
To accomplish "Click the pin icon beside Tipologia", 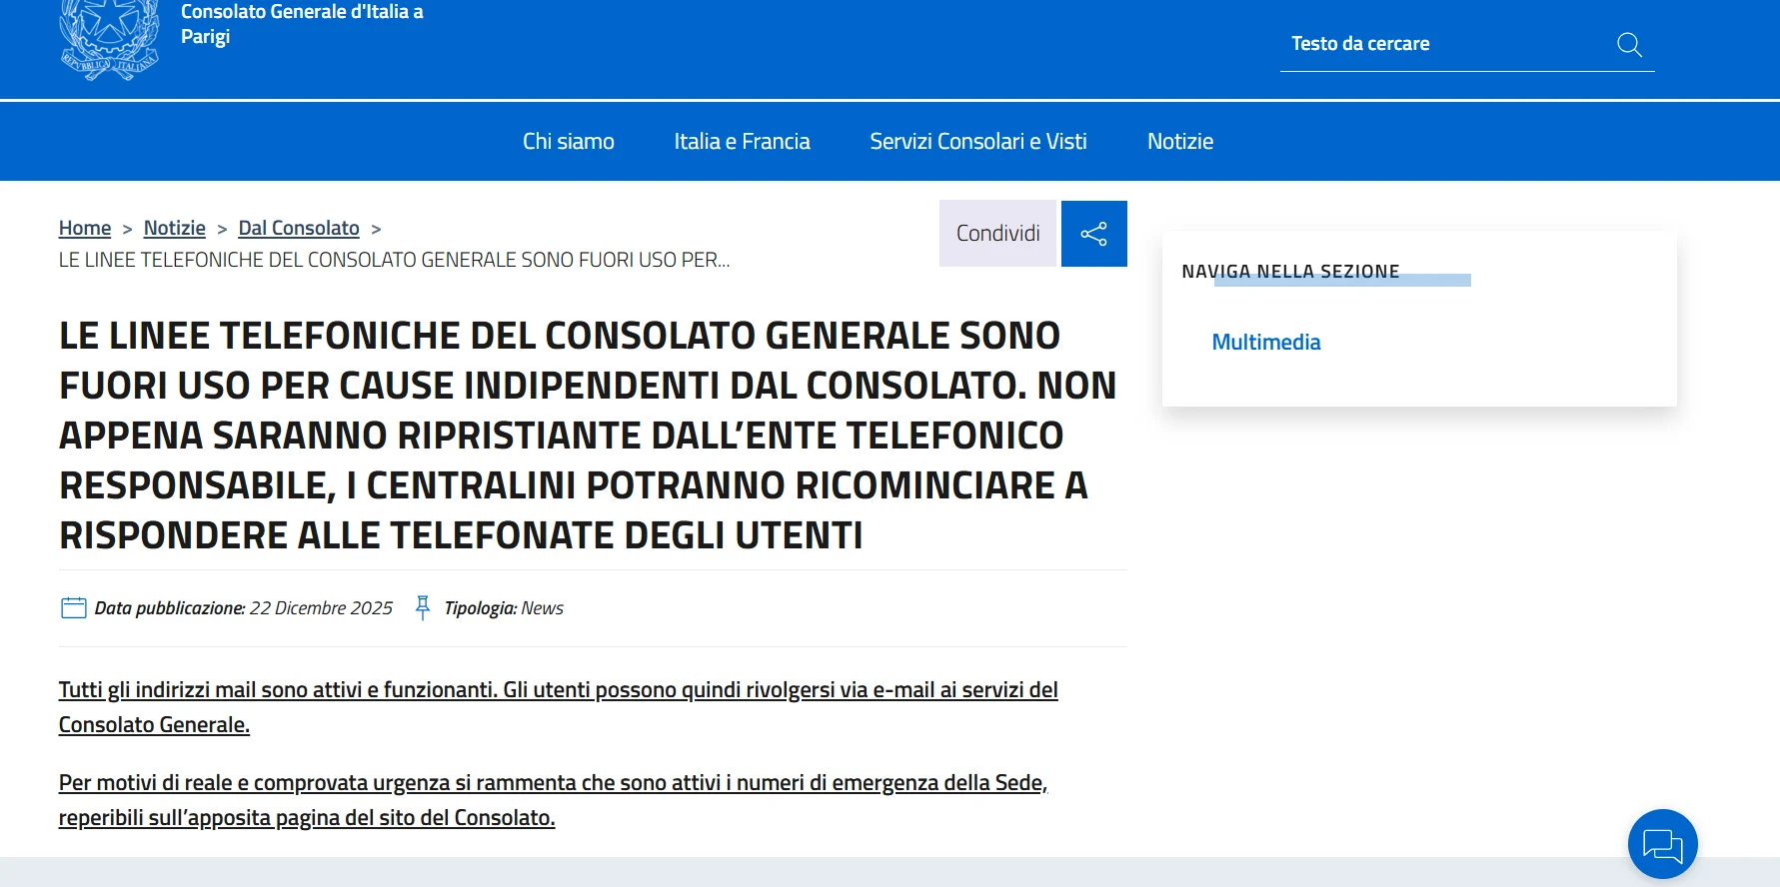I will [x=423, y=608].
